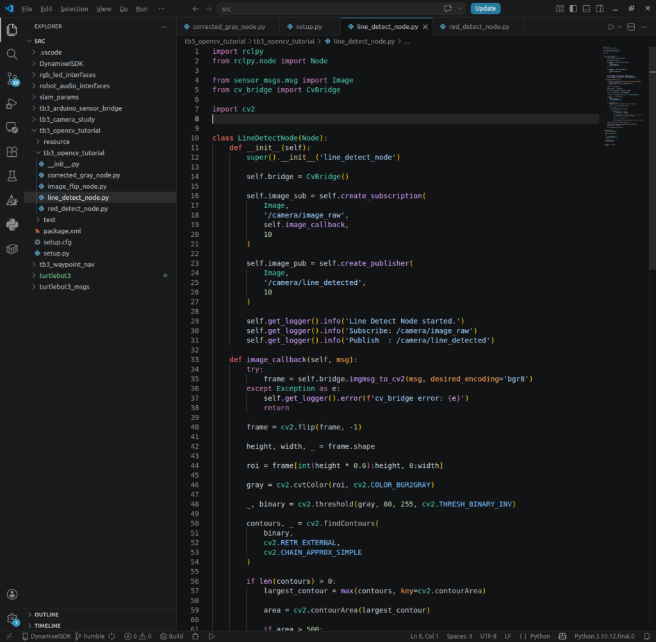Open the package box icon in activity bar

(x=12, y=249)
